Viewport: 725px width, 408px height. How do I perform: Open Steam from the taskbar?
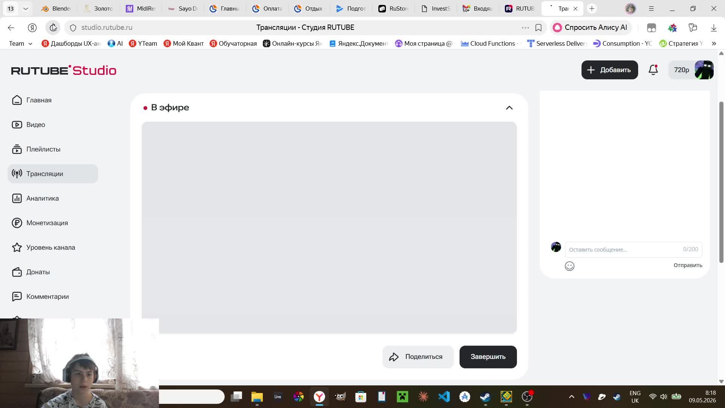click(485, 397)
